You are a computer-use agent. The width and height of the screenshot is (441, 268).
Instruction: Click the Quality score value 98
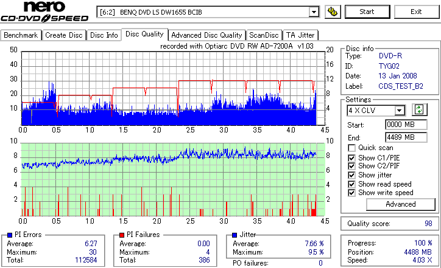click(428, 224)
